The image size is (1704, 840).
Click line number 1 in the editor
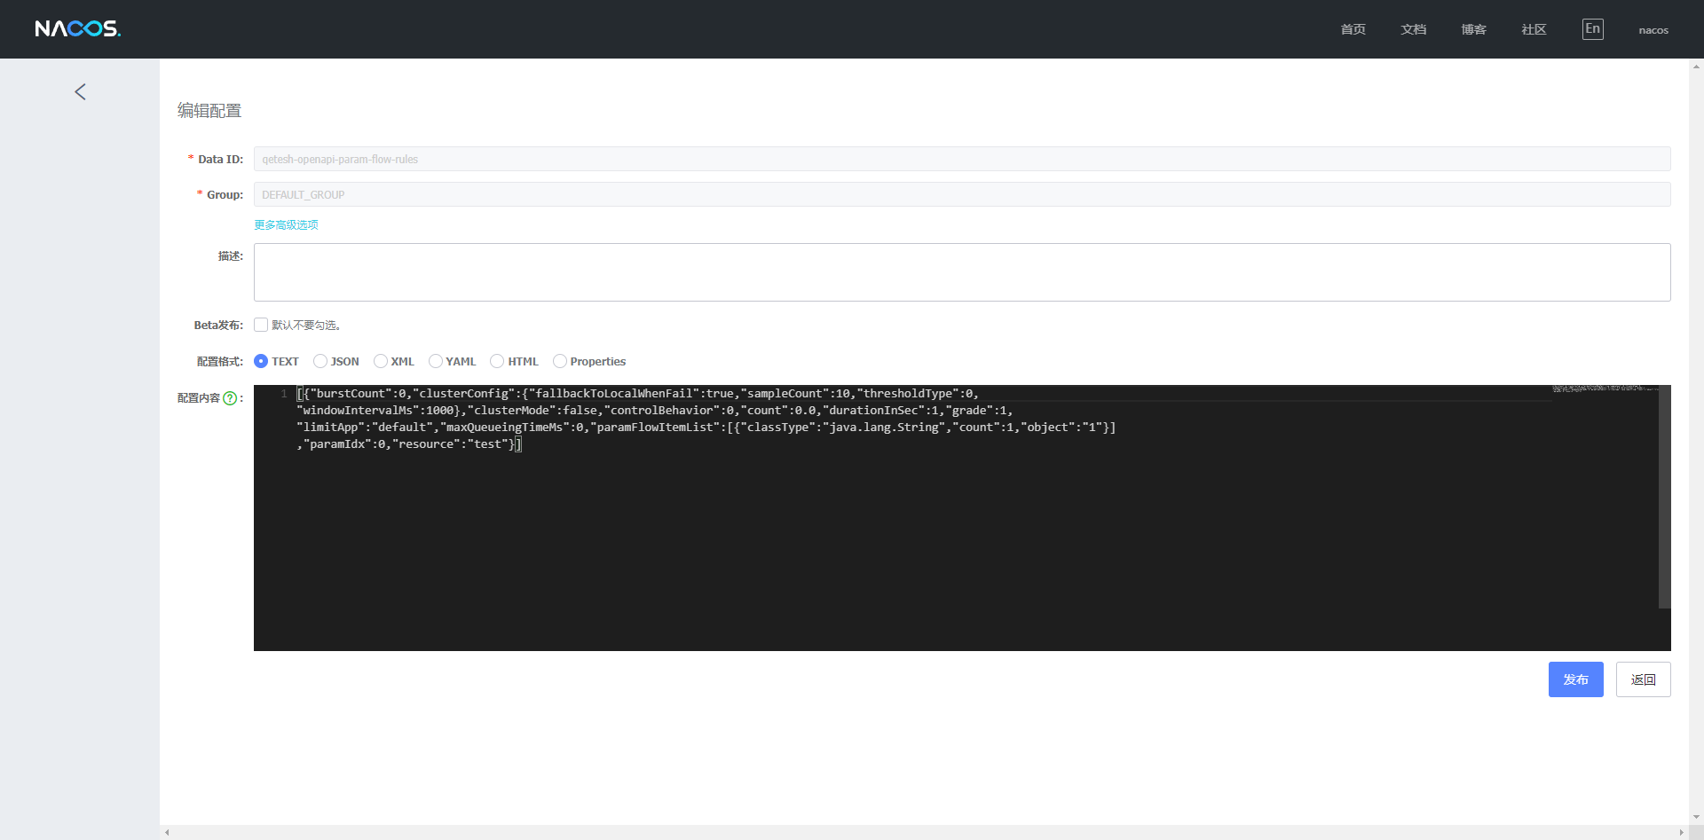click(284, 394)
